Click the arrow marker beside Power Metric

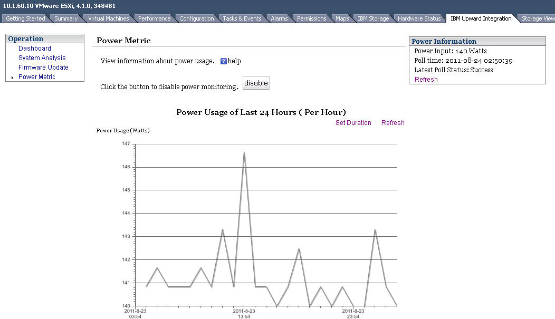[x=12, y=78]
